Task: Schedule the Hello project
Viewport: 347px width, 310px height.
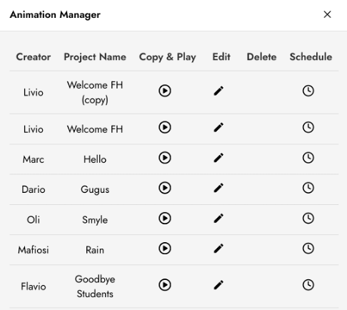Action: pyautogui.click(x=308, y=158)
